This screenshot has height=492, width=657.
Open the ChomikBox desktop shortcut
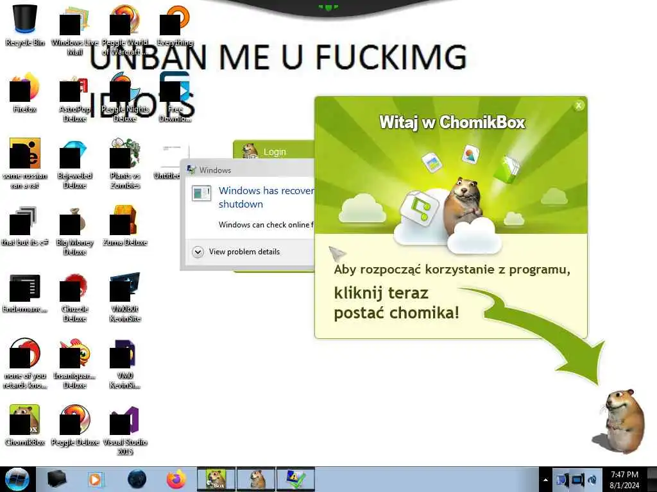point(25,425)
